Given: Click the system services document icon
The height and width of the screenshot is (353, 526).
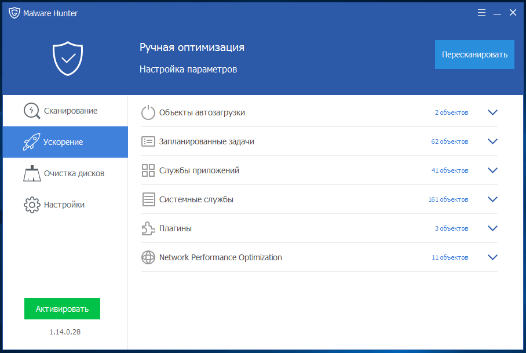Looking at the screenshot, I should click(148, 199).
